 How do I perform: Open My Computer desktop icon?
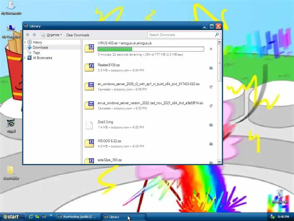11,32
